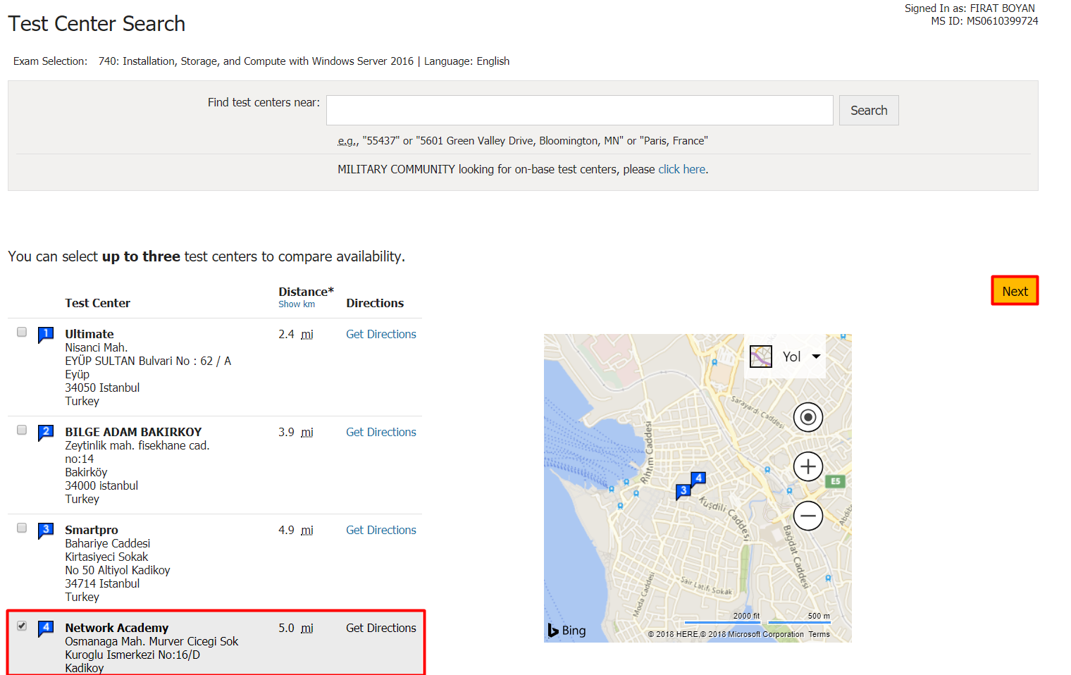
Task: Click the 'Bahariye Caddesi' address line
Action: click(108, 543)
